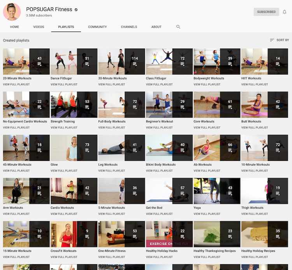Image resolution: width=292 pixels, height=270 pixels.
Task: Select the Playlists tab
Action: [66, 27]
